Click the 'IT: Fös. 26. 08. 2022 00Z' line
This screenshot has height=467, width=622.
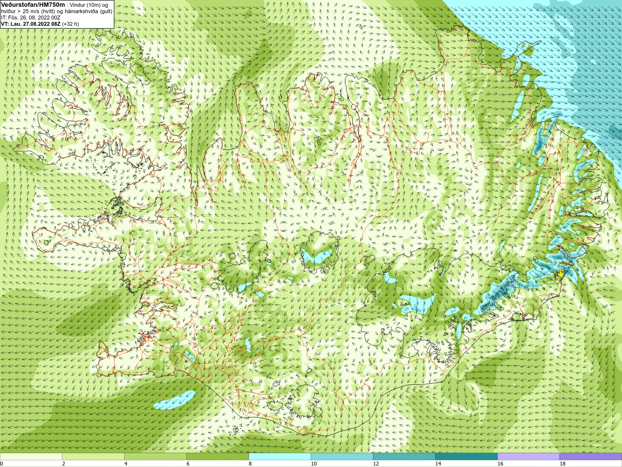pos(31,18)
